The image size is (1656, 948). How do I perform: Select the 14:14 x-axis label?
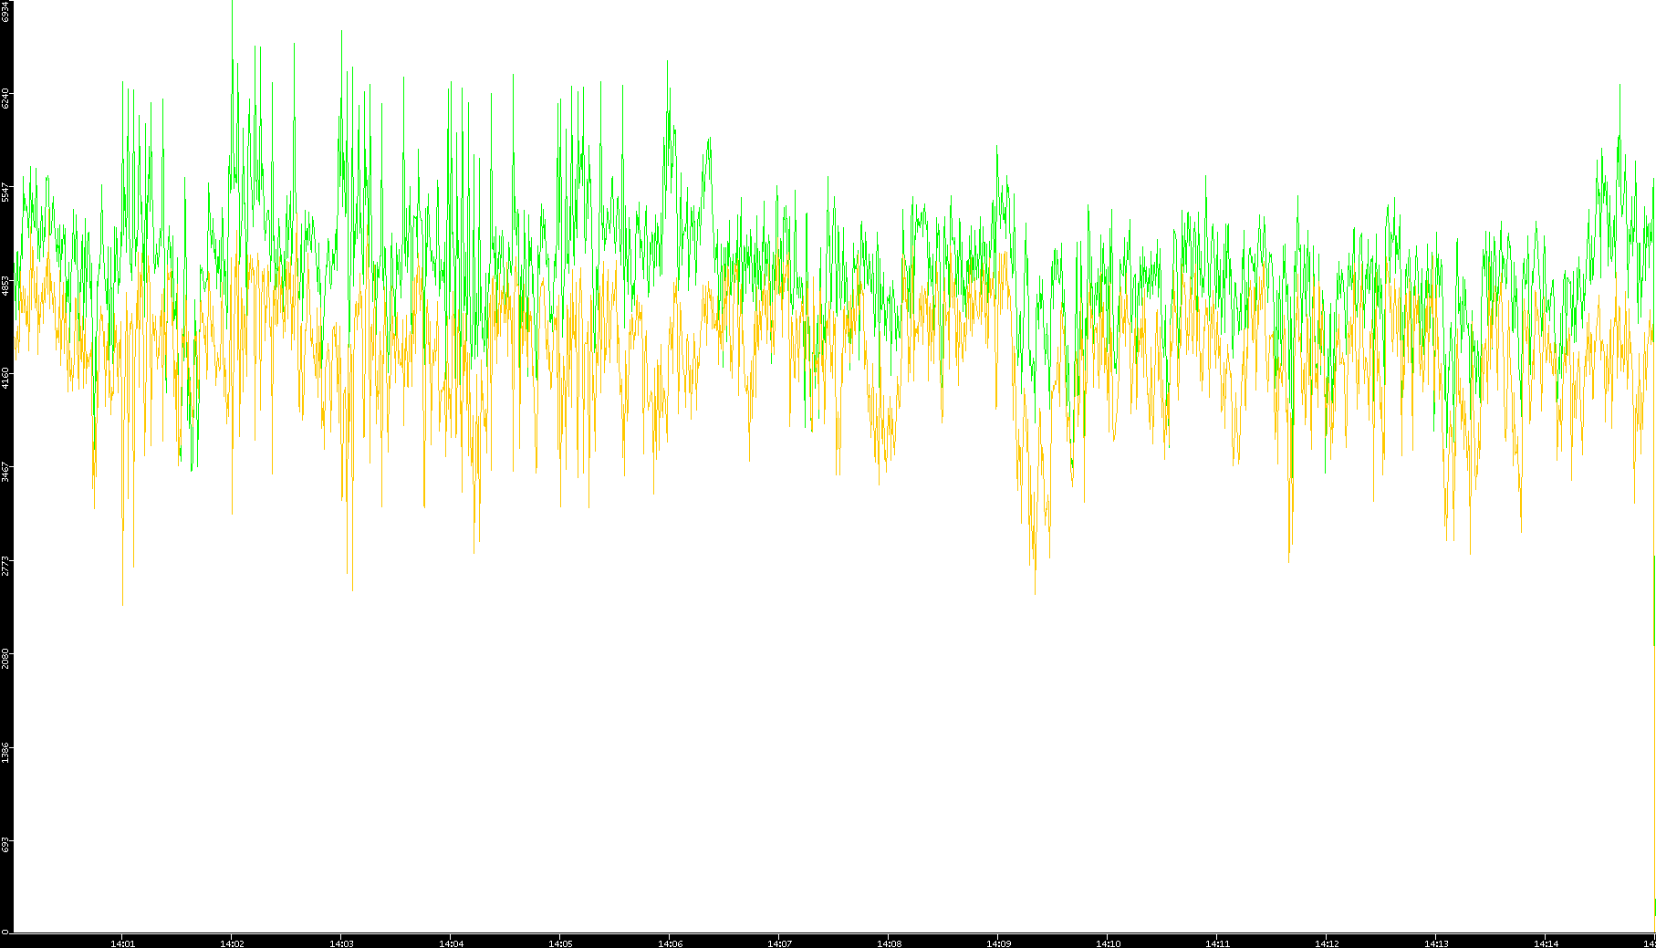coord(1546,943)
